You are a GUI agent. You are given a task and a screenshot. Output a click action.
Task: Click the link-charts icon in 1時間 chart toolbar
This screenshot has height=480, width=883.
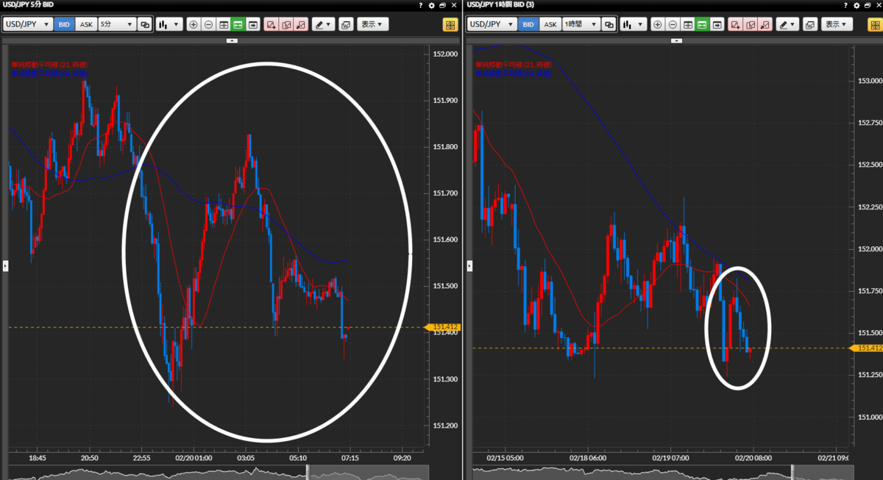click(x=609, y=24)
